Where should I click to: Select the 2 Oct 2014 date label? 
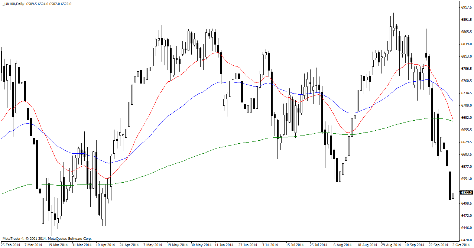pyautogui.click(x=461, y=245)
